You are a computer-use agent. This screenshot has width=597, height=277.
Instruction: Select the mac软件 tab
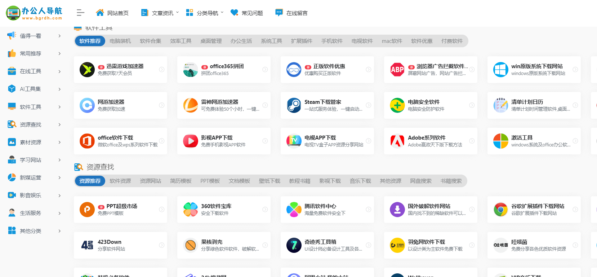[x=392, y=41]
